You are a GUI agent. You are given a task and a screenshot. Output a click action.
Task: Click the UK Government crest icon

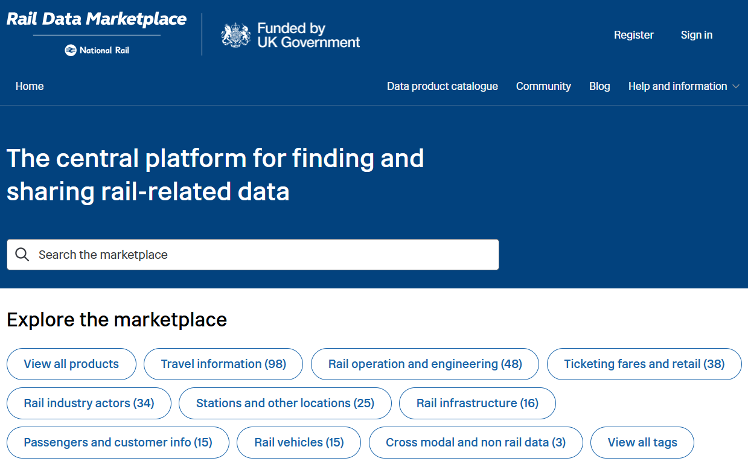237,34
